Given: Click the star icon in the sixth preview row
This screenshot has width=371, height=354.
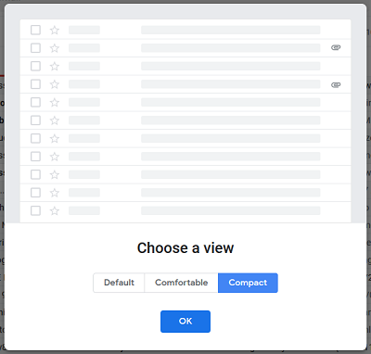Looking at the screenshot, I should tap(55, 120).
